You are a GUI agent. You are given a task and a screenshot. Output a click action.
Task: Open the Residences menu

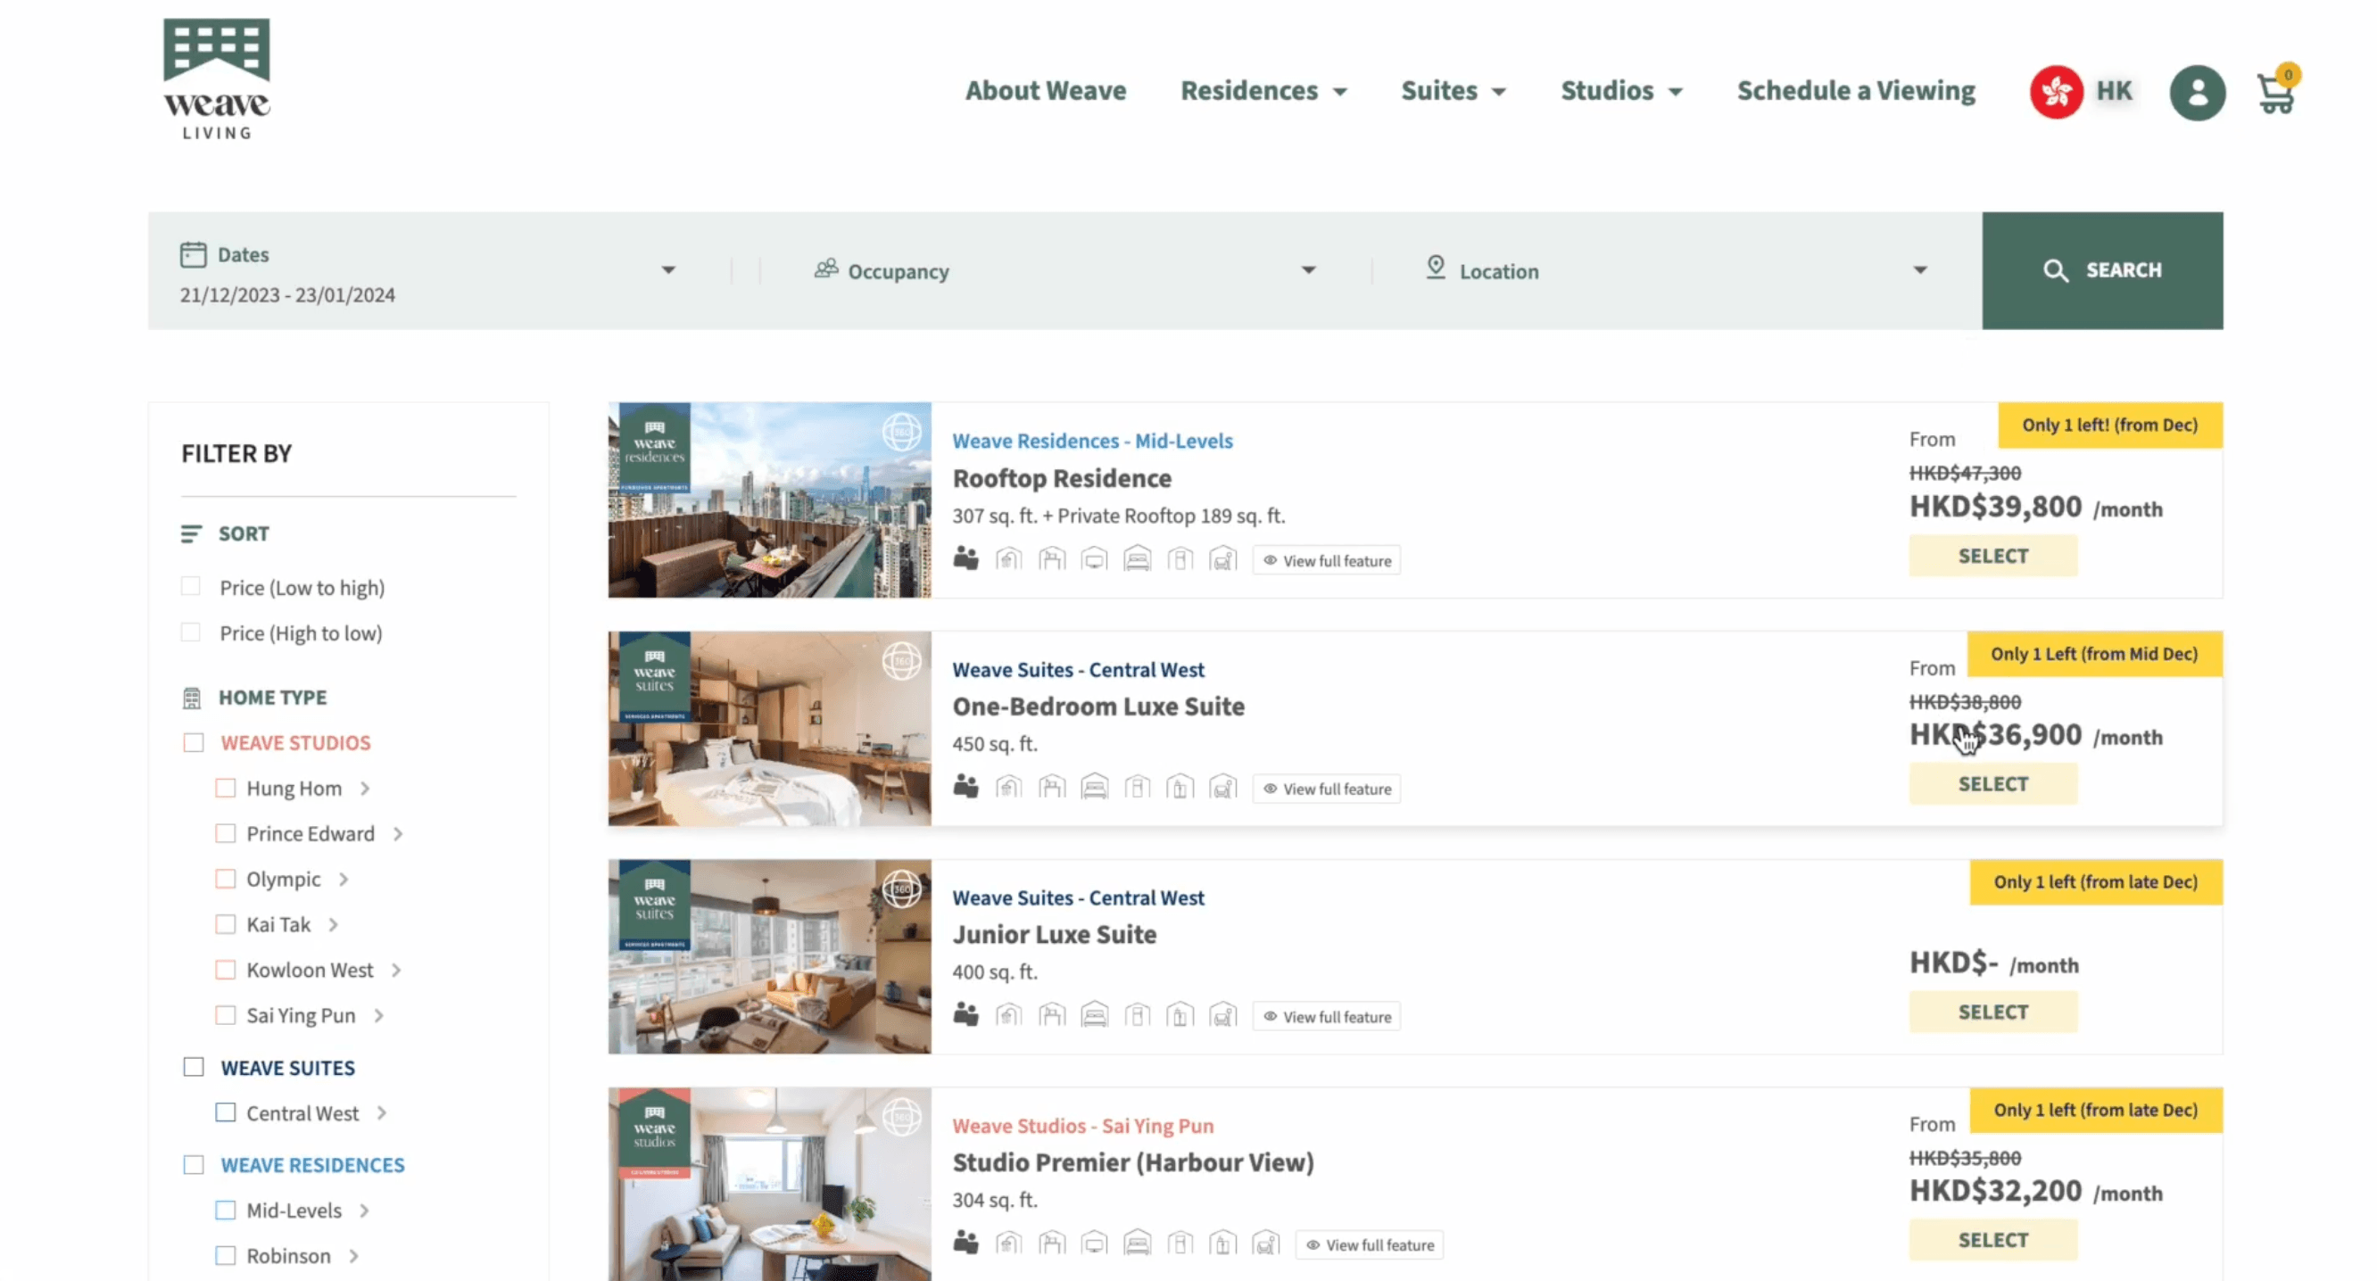coord(1263,90)
